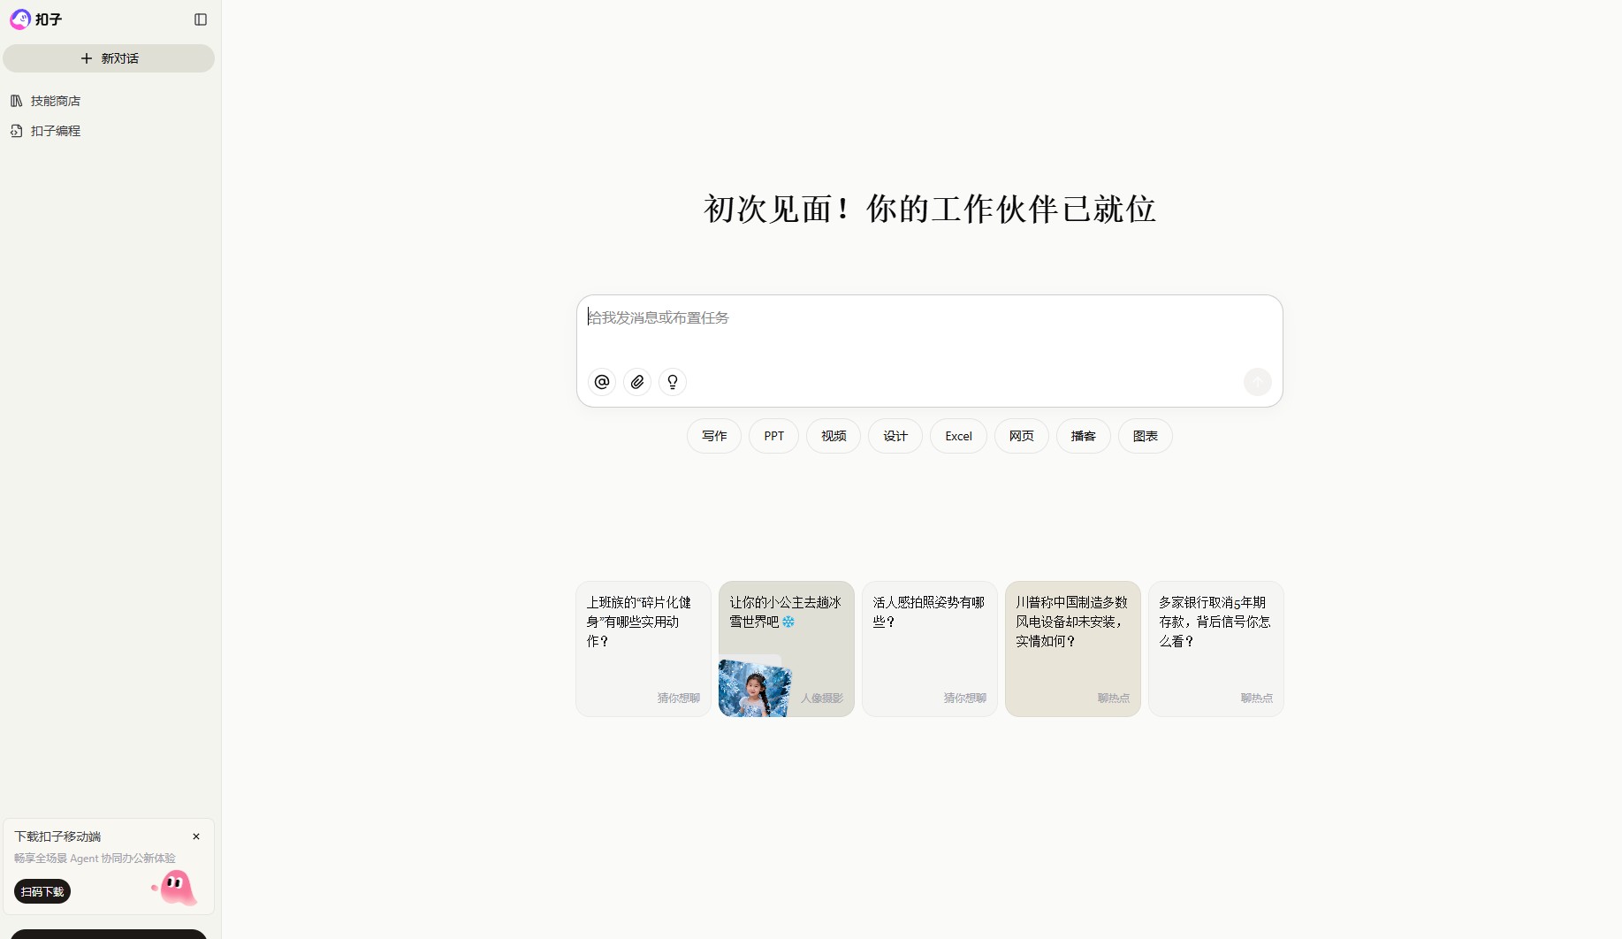Select the 写作 skill chip
The image size is (1622, 939).
714,436
